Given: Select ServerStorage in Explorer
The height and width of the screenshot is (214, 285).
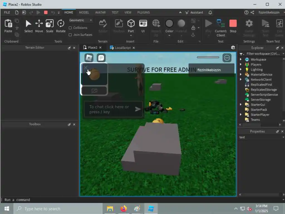Looking at the screenshot, I should [x=261, y=99].
